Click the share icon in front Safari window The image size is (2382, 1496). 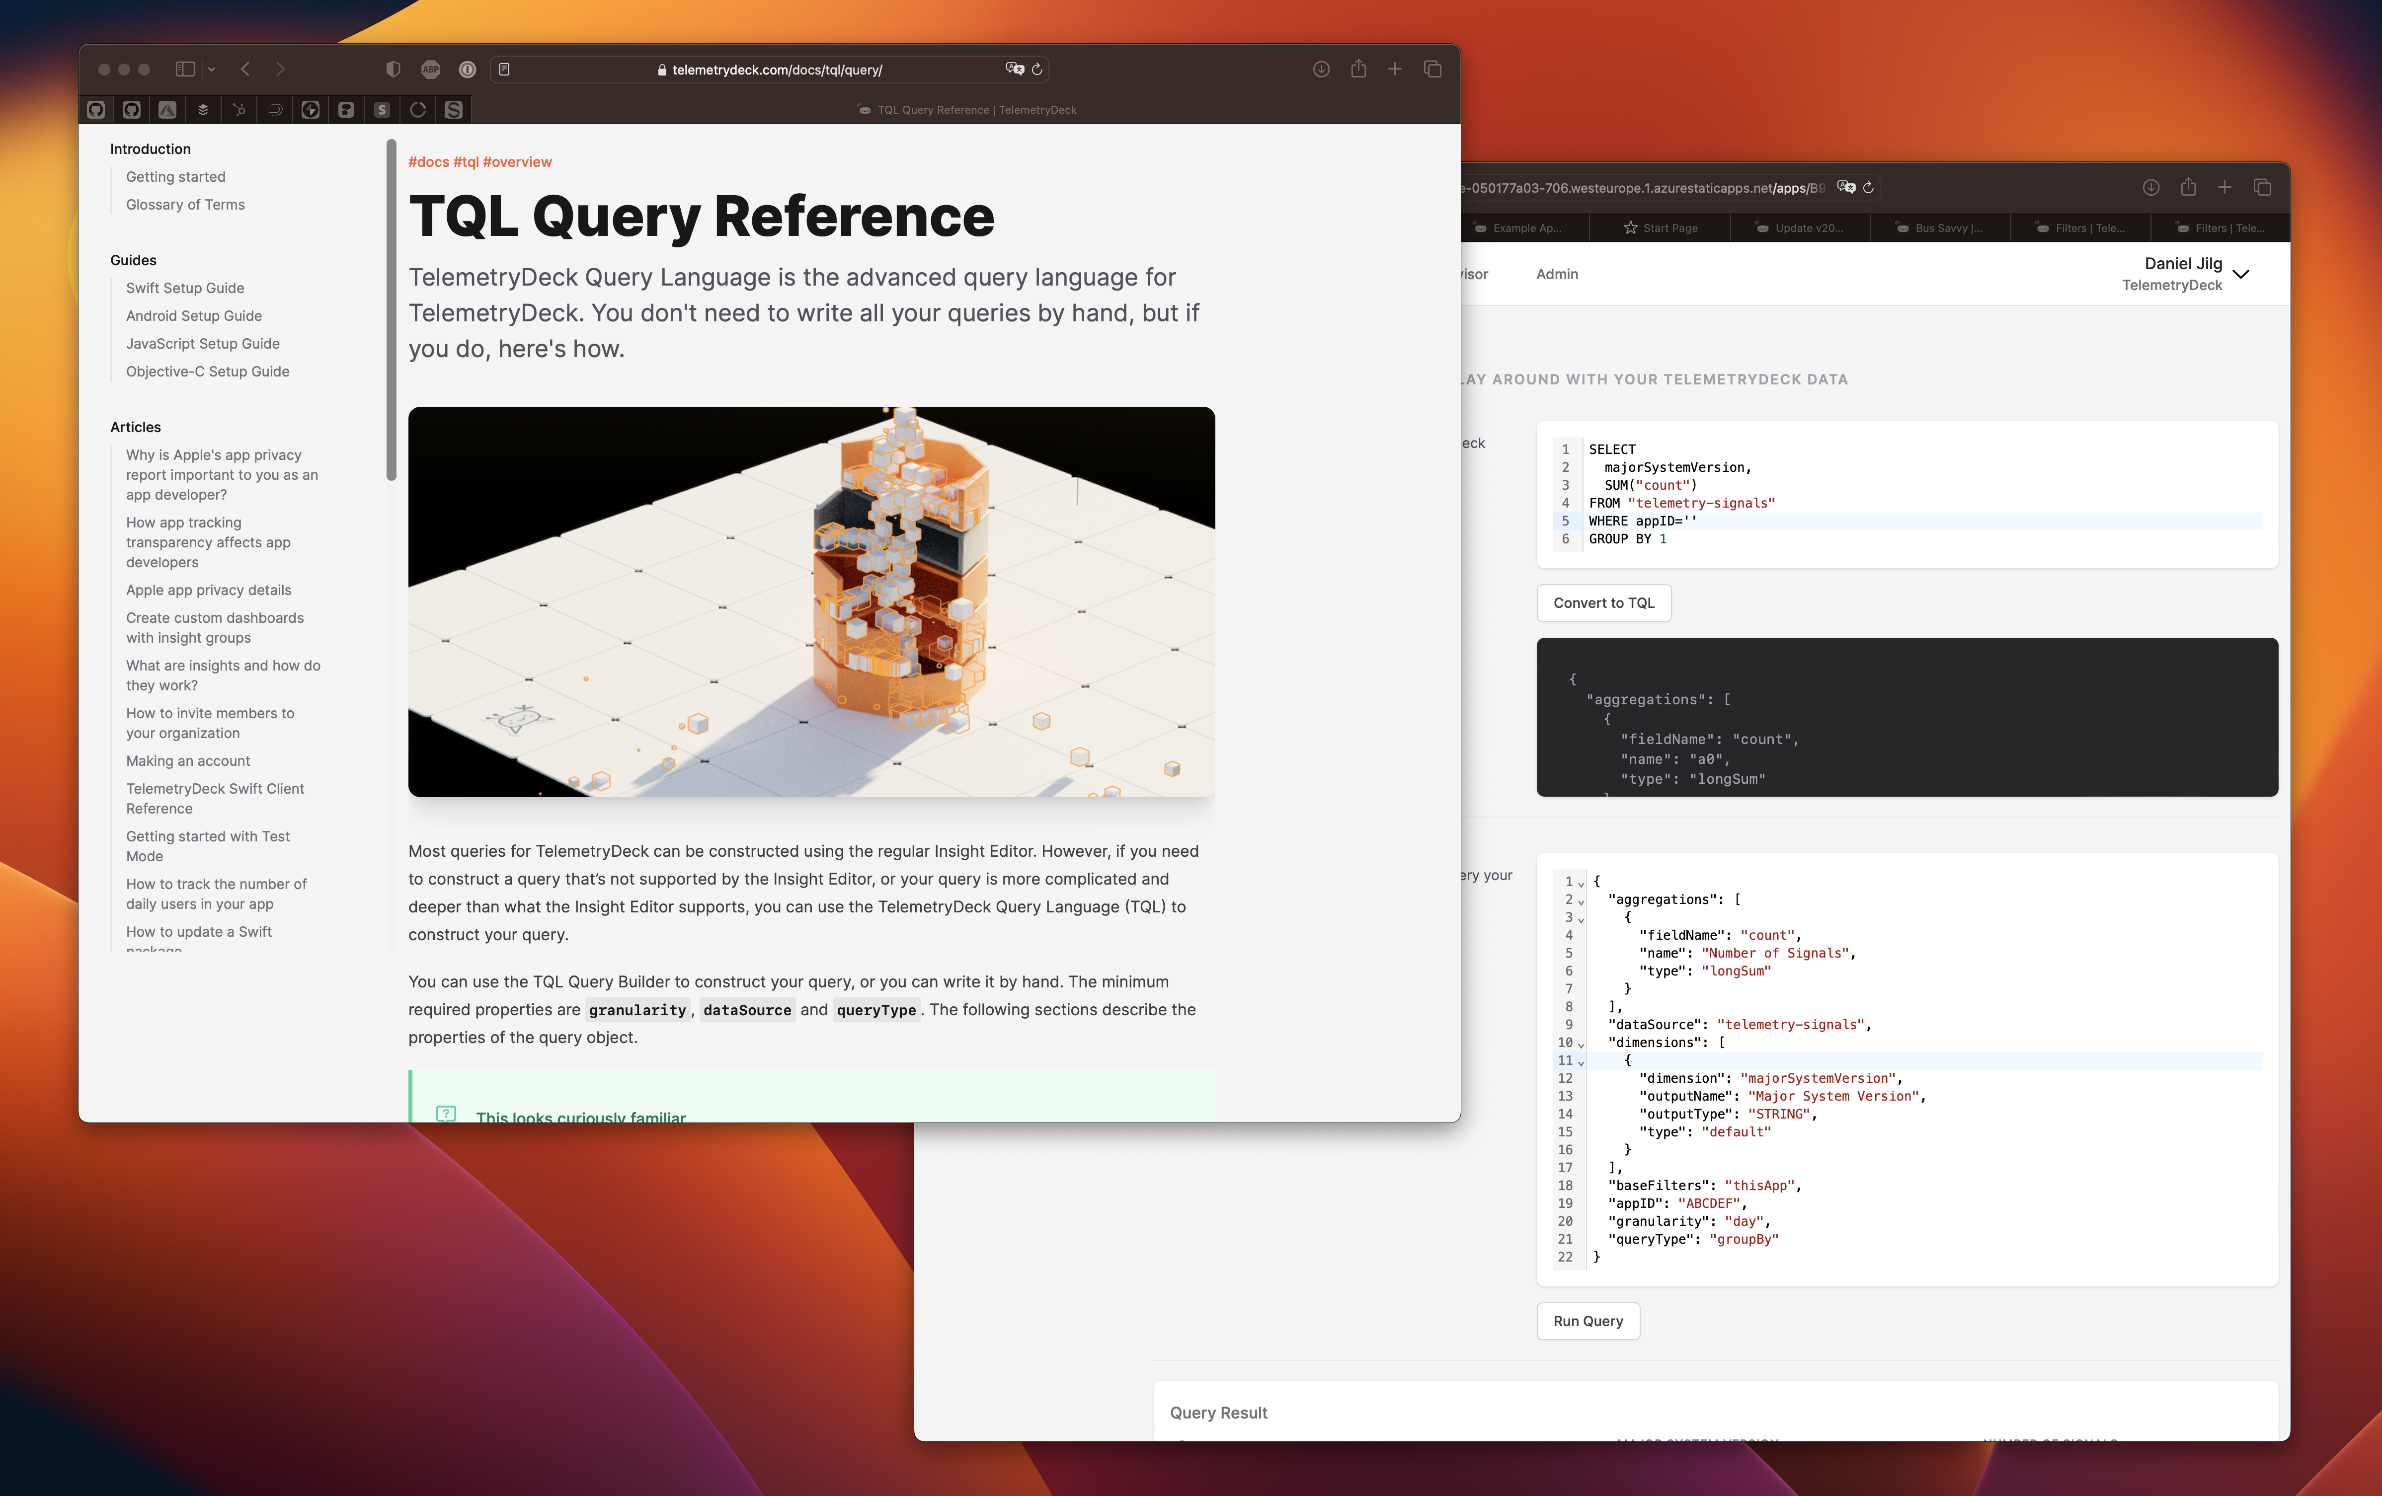[1358, 69]
